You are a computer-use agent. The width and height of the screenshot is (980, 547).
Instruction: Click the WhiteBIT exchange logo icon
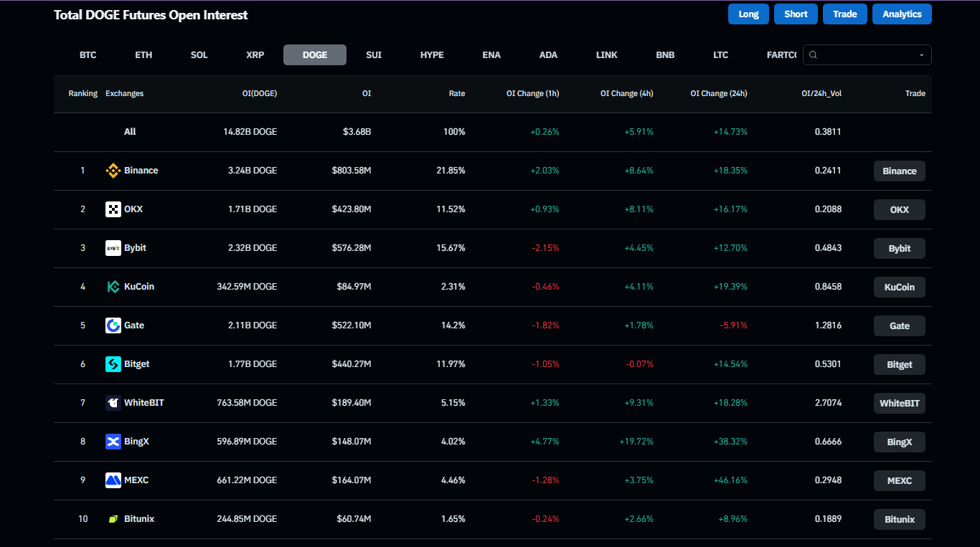[x=113, y=403]
